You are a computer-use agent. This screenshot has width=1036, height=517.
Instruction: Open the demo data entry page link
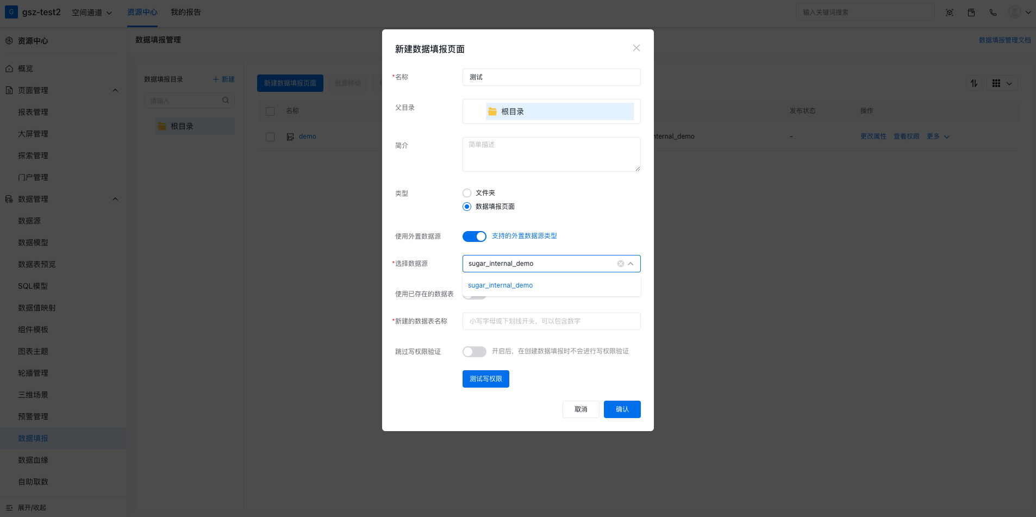point(308,136)
